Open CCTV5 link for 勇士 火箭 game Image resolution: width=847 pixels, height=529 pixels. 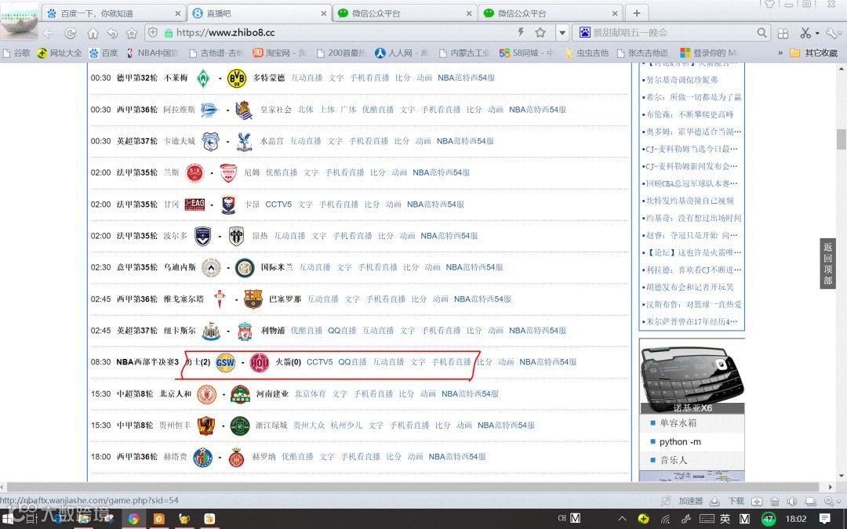point(320,361)
